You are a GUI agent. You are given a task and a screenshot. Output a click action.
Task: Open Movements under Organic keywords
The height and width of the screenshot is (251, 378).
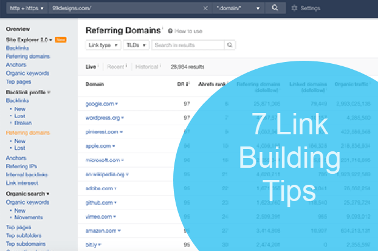tap(29, 217)
